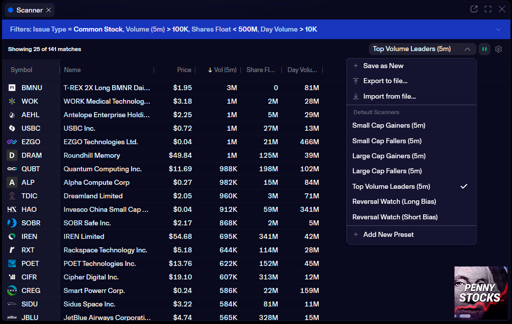
Task: Sort by Share Float column header
Action: 260,70
